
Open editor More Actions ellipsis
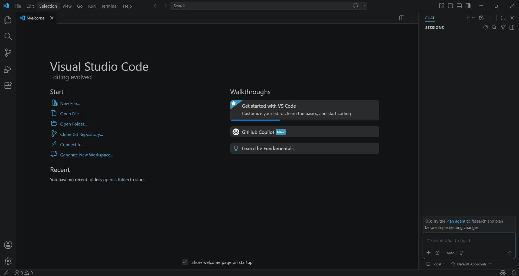(411, 18)
